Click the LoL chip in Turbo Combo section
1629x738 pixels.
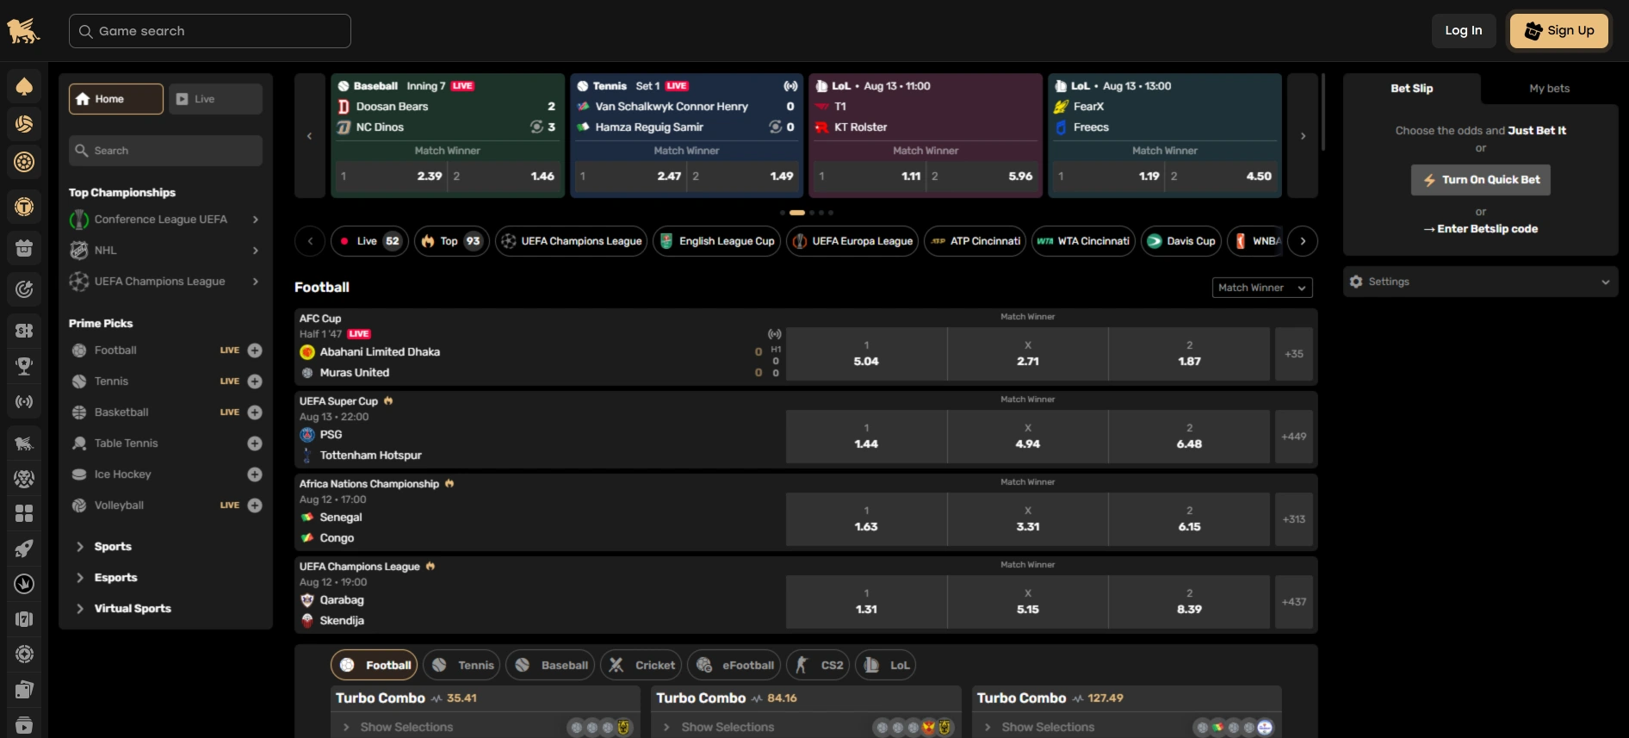pos(885,665)
